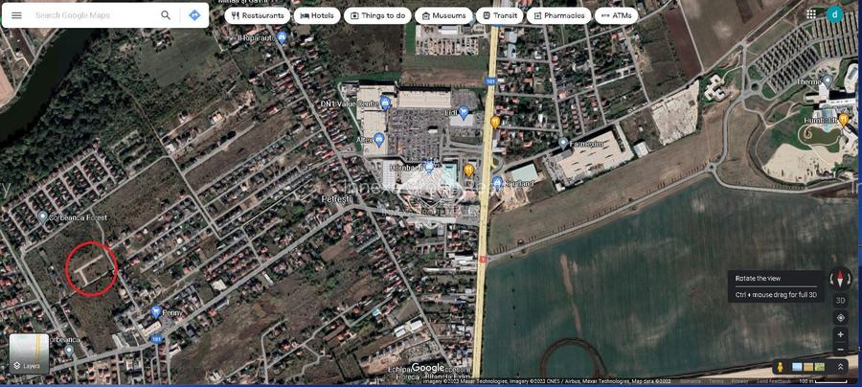Zoom in with the plus button
This screenshot has height=387, width=862.
coord(840,334)
